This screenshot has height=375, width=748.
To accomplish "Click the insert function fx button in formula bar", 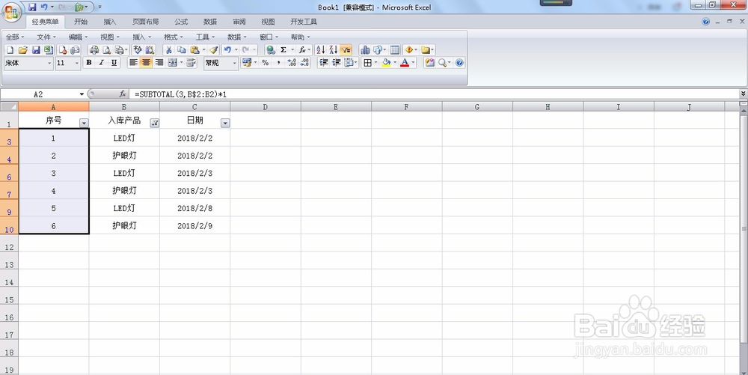I will pos(123,94).
